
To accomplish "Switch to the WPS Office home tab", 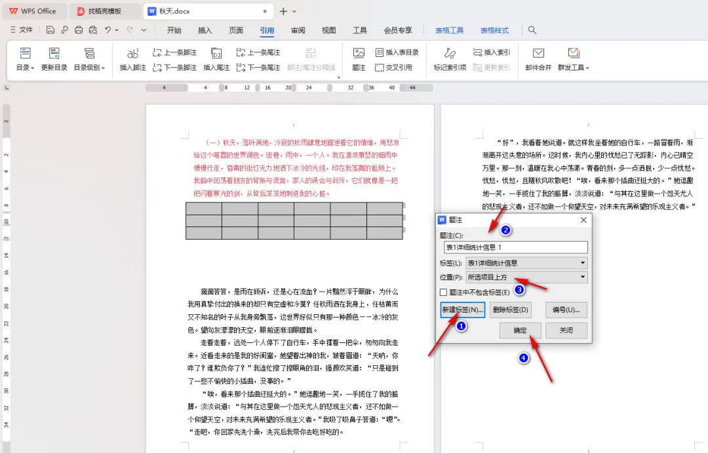I will pos(33,11).
